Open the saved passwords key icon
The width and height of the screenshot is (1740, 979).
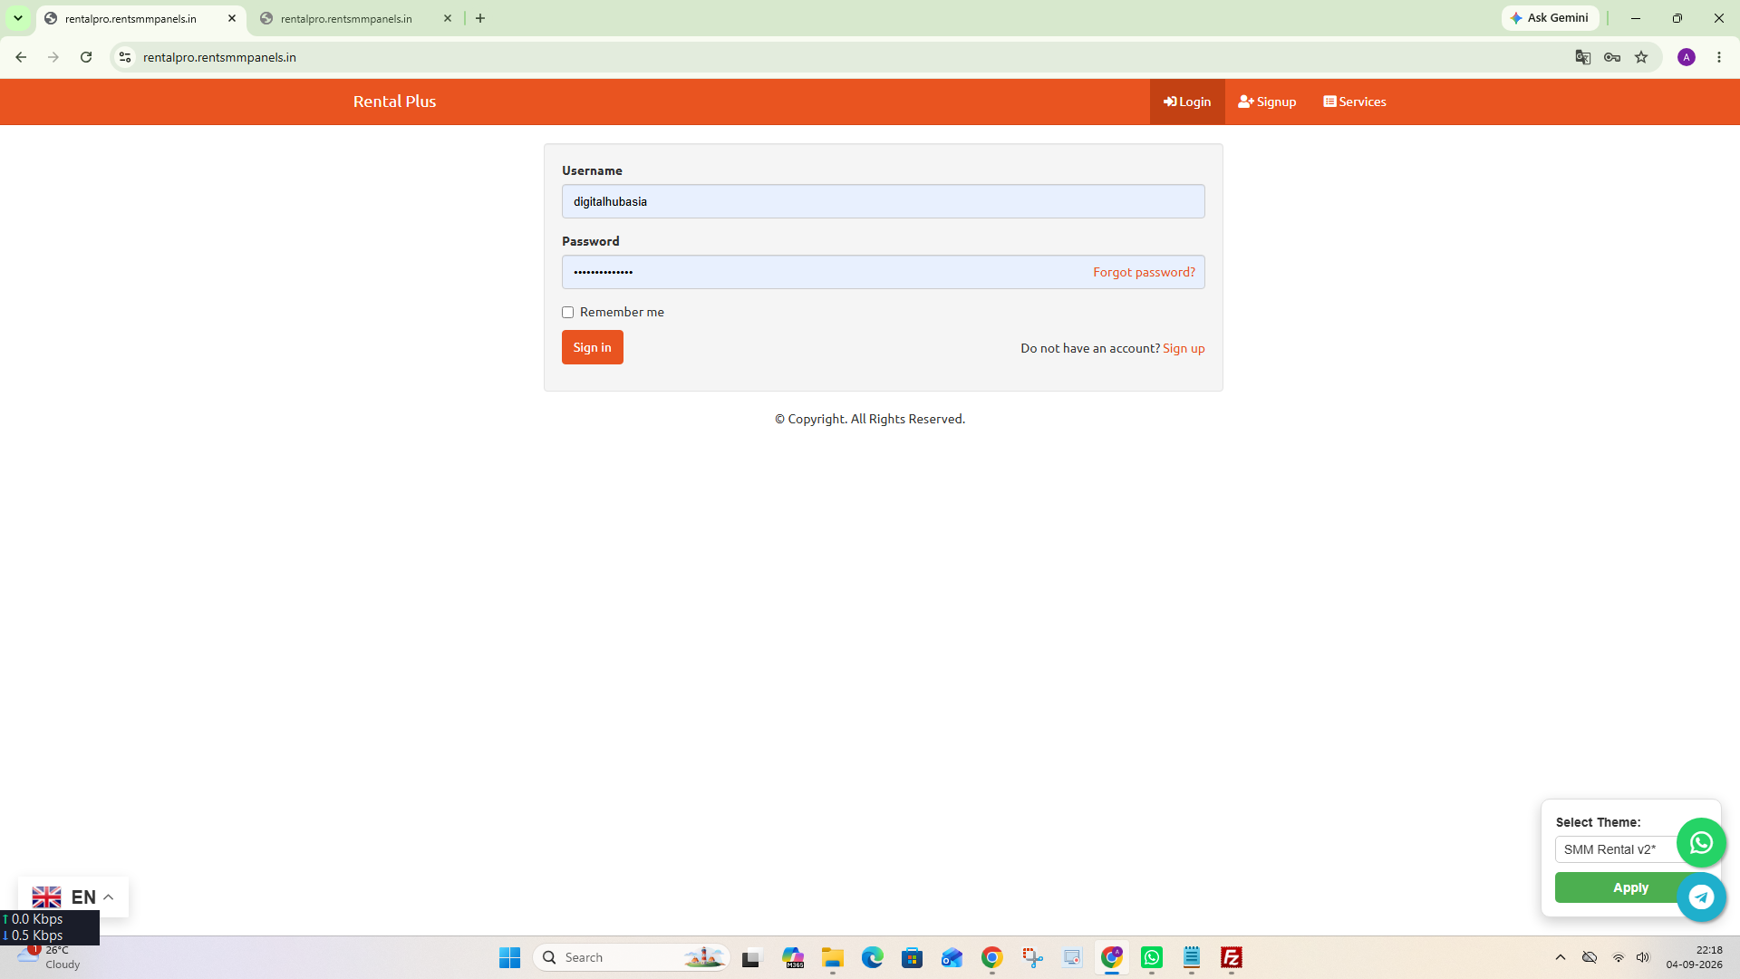pos(1612,57)
